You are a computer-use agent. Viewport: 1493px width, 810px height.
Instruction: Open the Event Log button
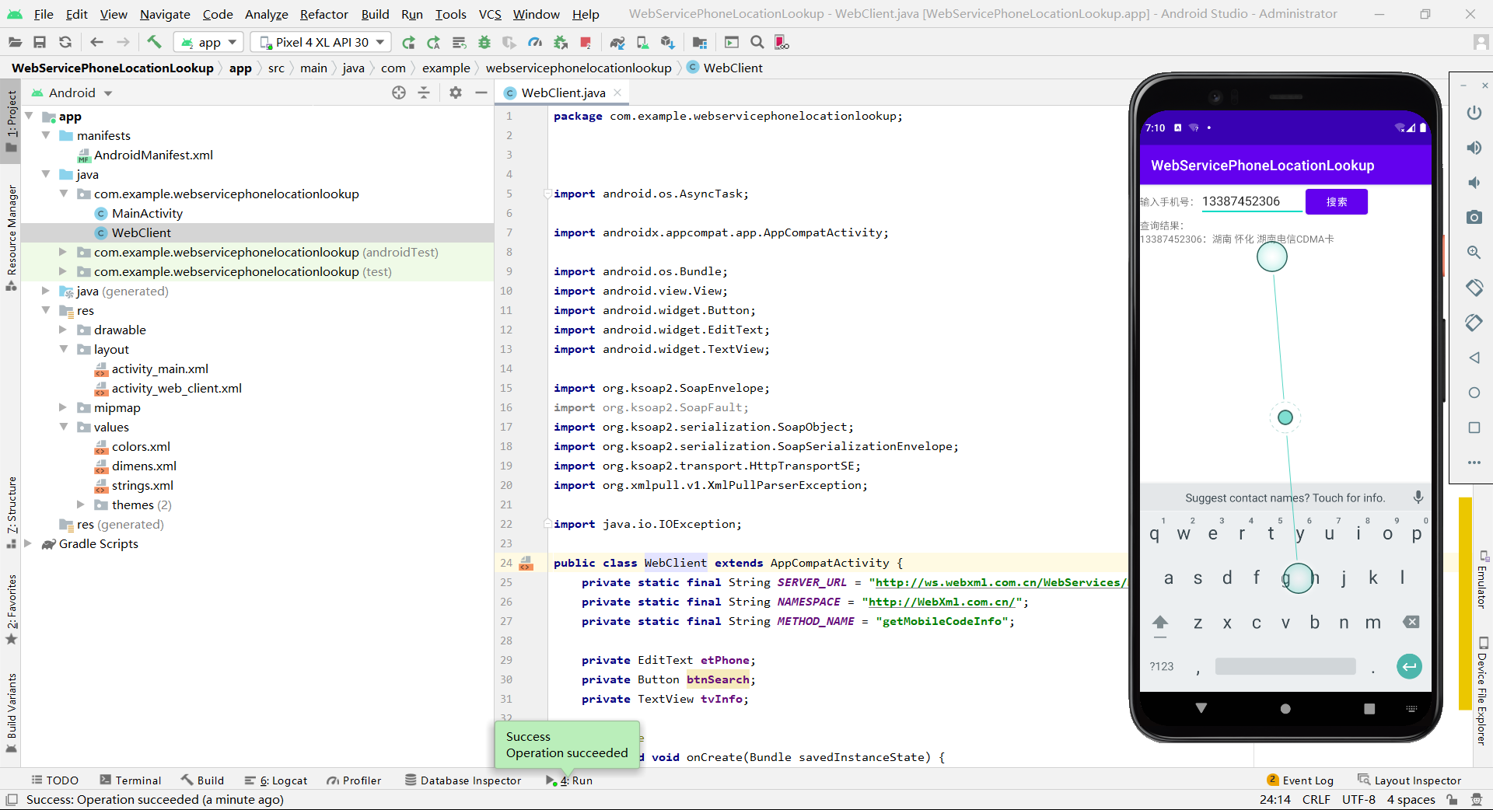(x=1299, y=780)
